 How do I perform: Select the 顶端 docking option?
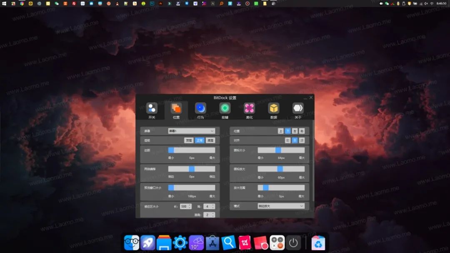(x=189, y=140)
